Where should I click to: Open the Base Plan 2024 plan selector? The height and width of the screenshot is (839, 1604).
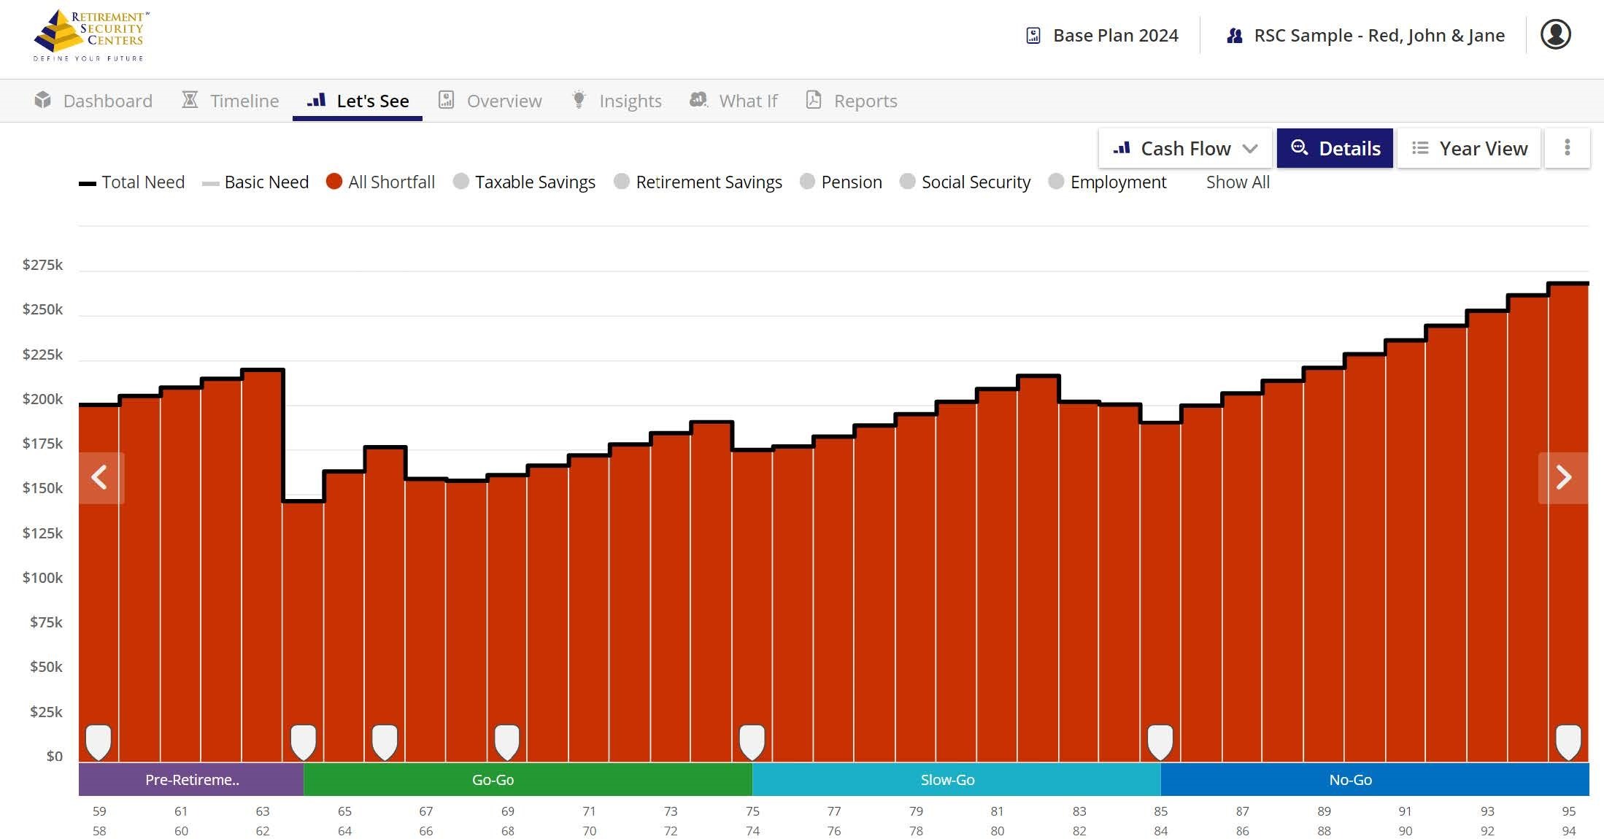pos(1115,36)
